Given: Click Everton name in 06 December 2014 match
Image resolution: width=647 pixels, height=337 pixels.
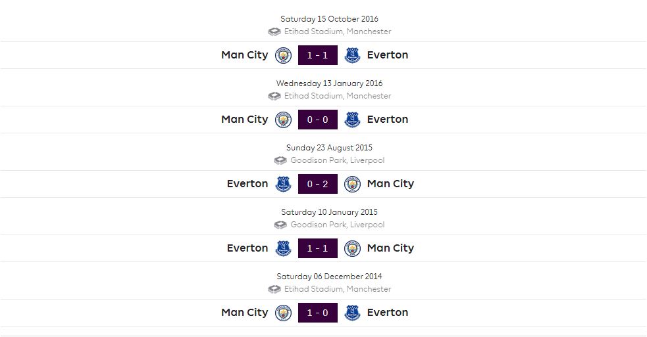Looking at the screenshot, I should 388,312.
